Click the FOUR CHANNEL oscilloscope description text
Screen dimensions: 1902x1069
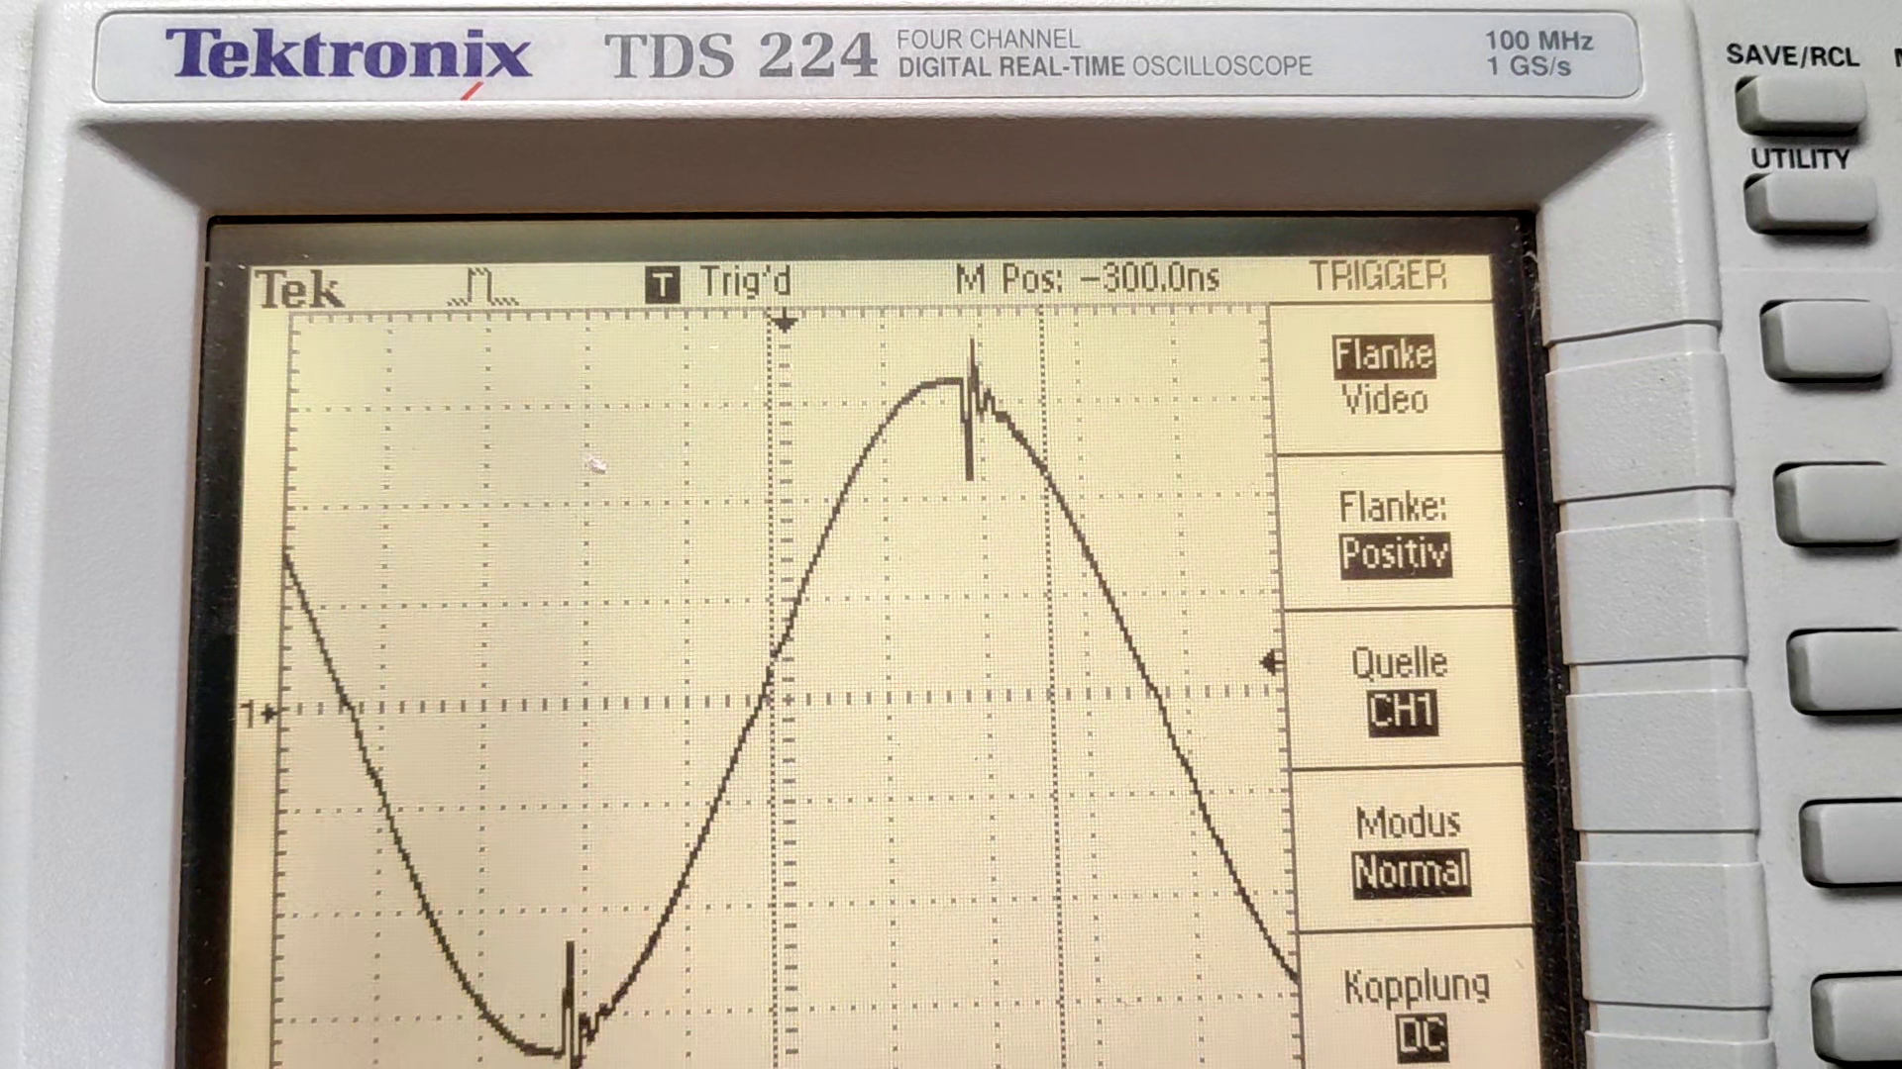click(x=1105, y=53)
